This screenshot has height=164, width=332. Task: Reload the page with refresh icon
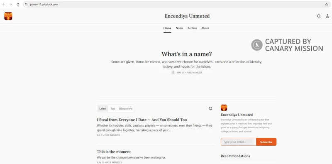click(18, 4)
